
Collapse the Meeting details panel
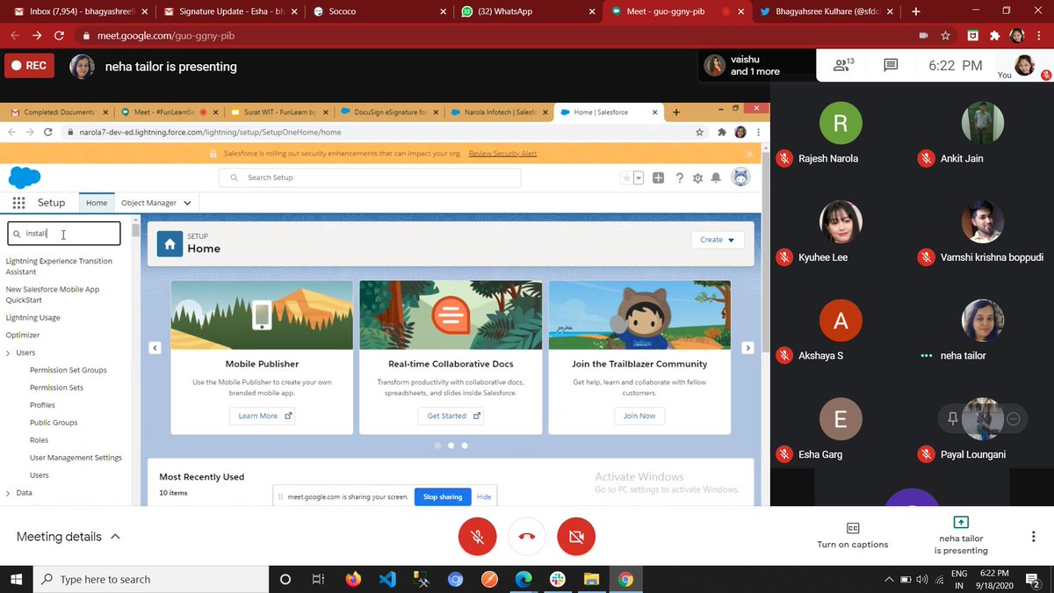tap(114, 536)
